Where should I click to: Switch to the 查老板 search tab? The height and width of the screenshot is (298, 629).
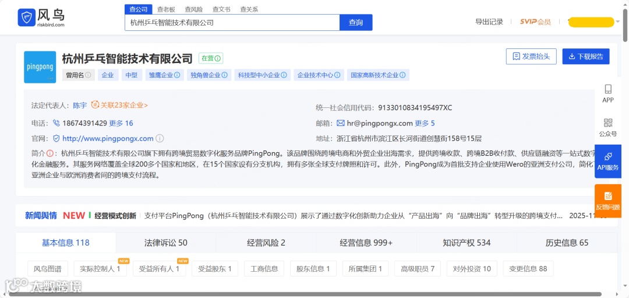(x=166, y=9)
